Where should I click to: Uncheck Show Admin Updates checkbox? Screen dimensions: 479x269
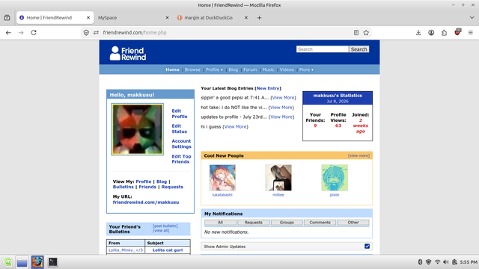(x=367, y=246)
